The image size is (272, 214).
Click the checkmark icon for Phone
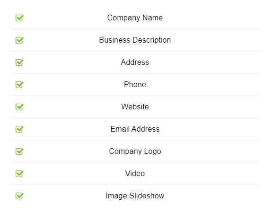pyautogui.click(x=19, y=85)
